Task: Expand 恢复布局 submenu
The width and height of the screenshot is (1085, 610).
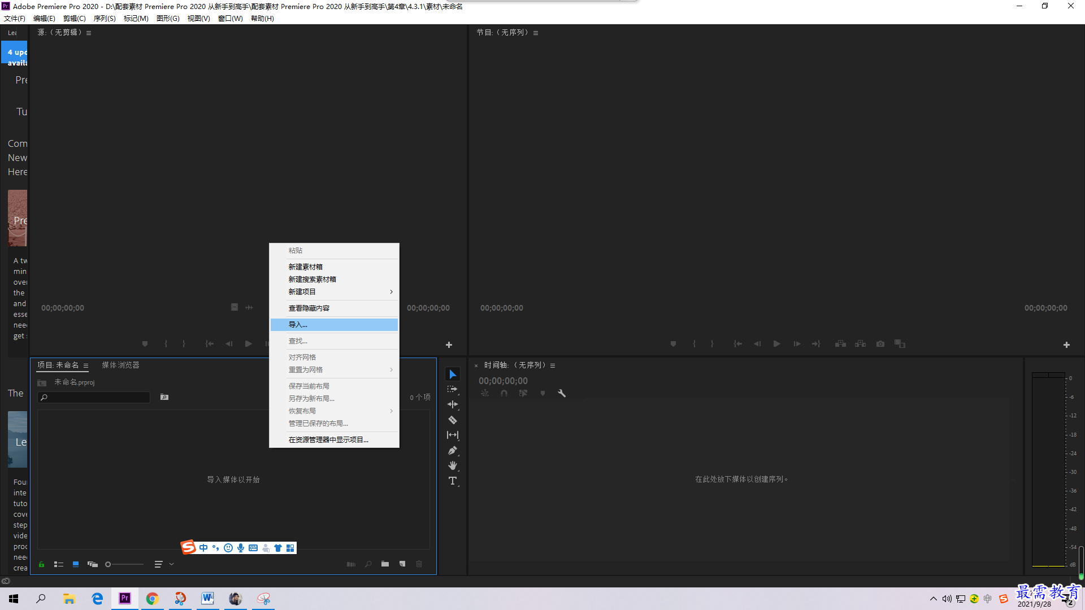Action: tap(391, 411)
